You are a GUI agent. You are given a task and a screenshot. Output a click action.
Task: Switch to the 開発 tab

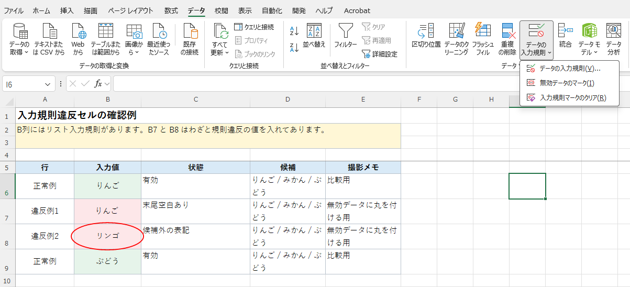coord(299,10)
